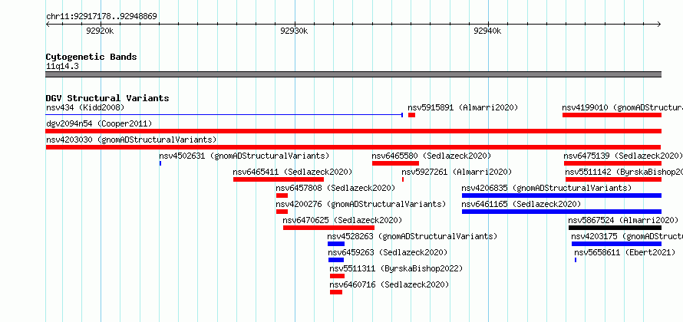
Task: Select the blue bar of nsv4206835
Action: pyautogui.click(x=562, y=195)
